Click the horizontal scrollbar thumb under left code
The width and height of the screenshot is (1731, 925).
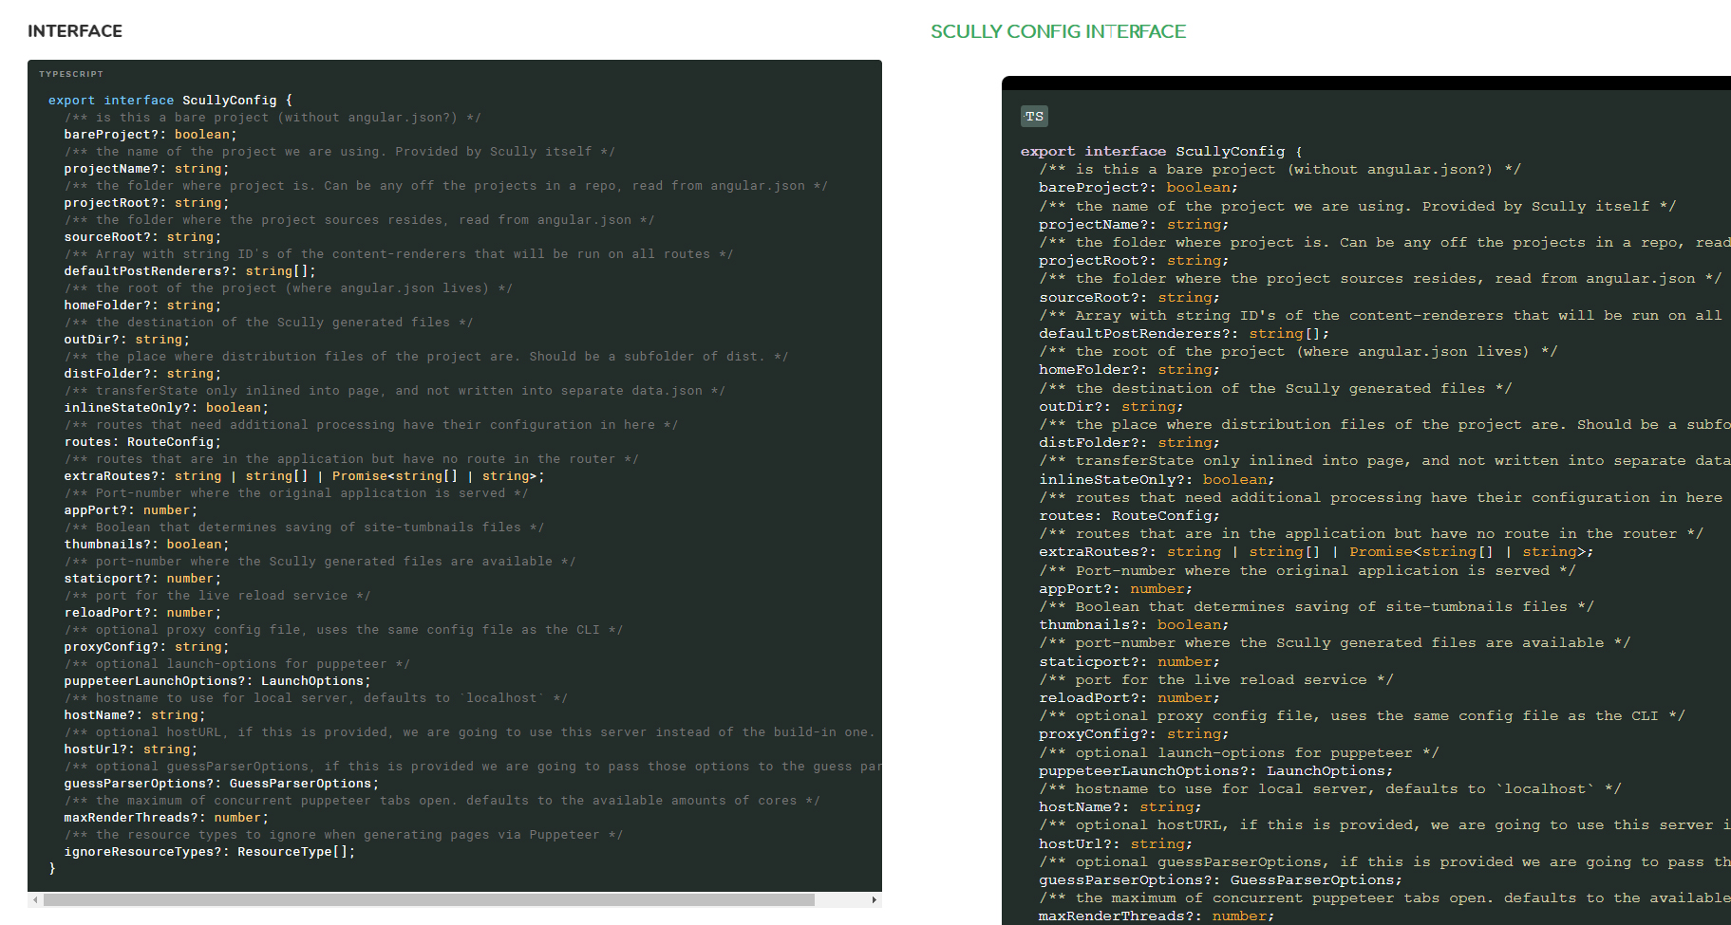tap(429, 899)
